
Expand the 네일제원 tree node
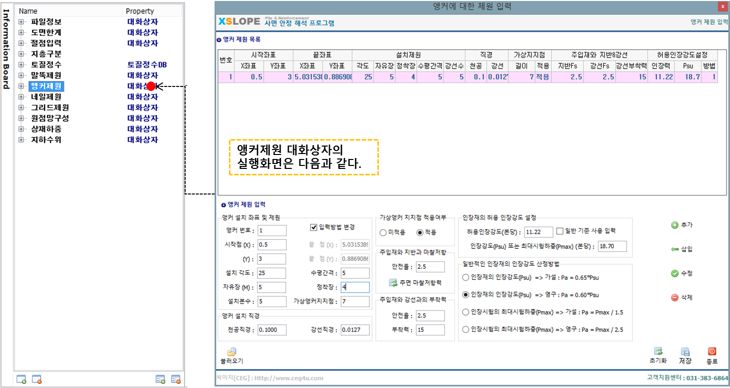point(21,97)
